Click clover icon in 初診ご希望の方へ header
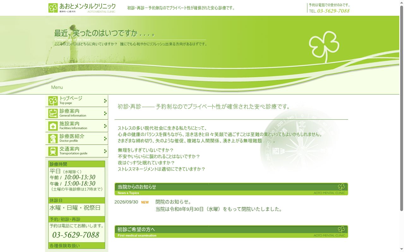The image size is (404, 252). 341,229
